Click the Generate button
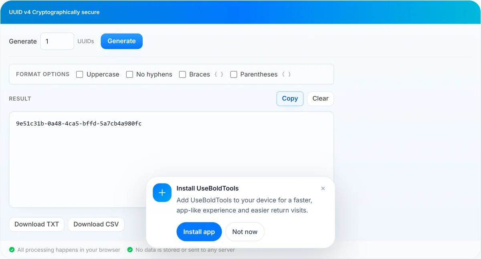Screen dimensions: 481x259 coord(121,41)
